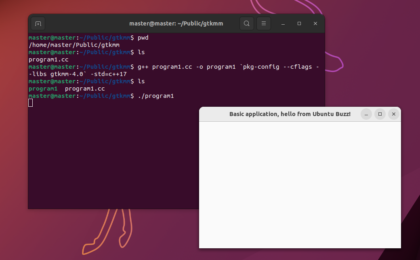Screen dimensions: 420x260
Task: Click the terminal title master@master: ~/Public/gtkmm
Action: [176, 23]
